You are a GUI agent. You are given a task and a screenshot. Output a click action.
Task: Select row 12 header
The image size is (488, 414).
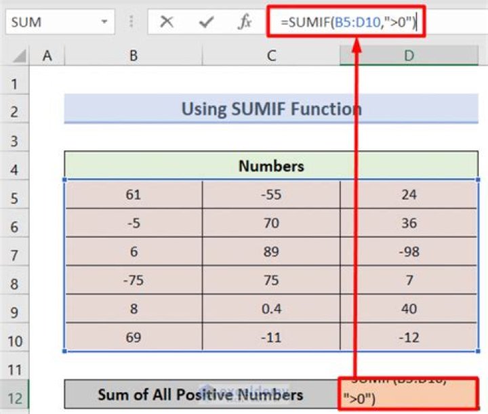(15, 396)
